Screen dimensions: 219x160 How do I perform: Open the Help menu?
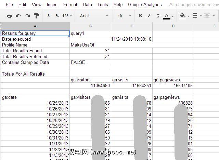click(118, 4)
